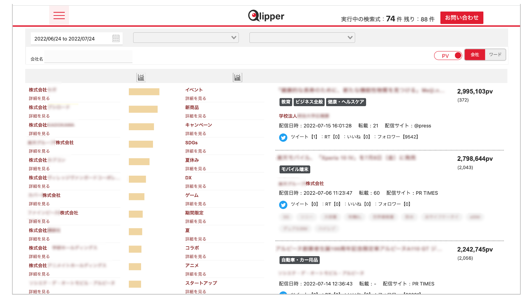Click the 教育 category tag
This screenshot has width=525, height=295.
click(286, 102)
